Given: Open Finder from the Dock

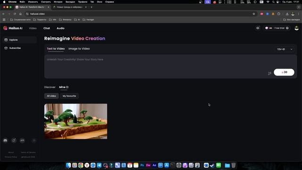Looking at the screenshot, I should tap(68, 165).
